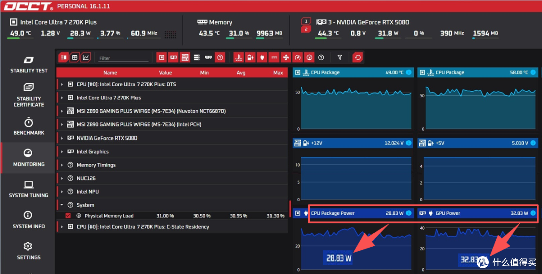
Task: Open info for CPU Package 58.00 °C graph
Action: coord(533,72)
